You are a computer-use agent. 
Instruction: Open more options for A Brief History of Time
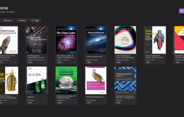click(x=134, y=62)
